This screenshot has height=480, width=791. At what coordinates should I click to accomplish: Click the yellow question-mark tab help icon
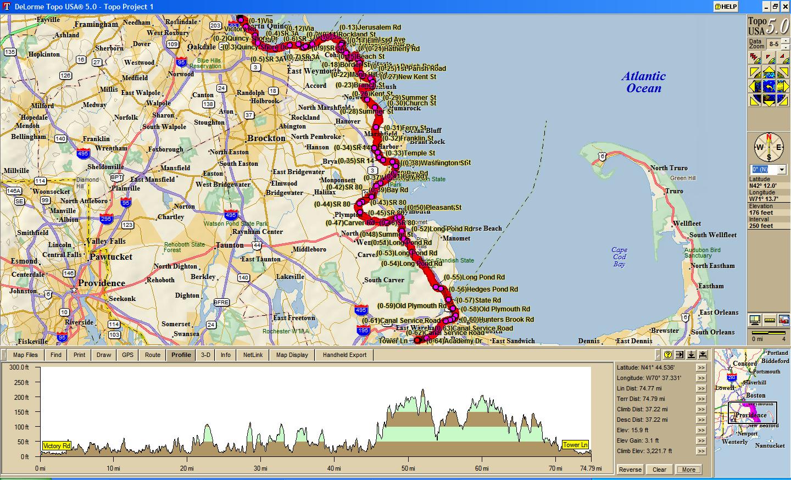[668, 355]
